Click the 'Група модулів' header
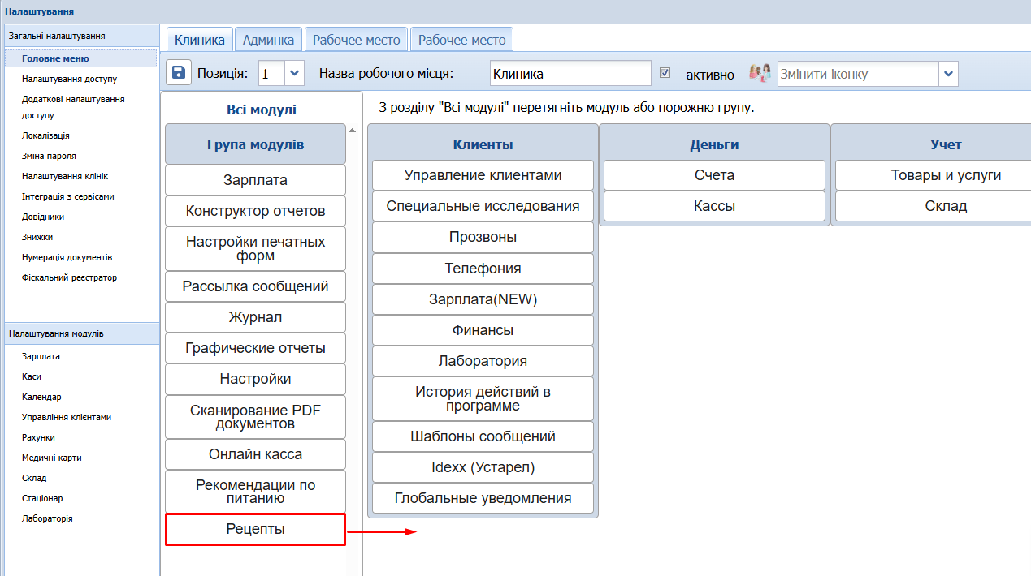The image size is (1031, 576). (x=255, y=144)
